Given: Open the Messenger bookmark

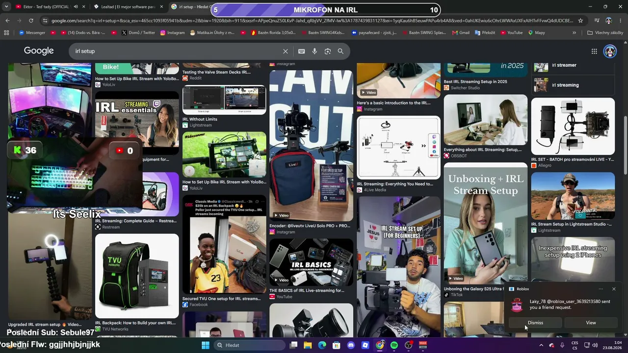Looking at the screenshot, I should [32, 33].
